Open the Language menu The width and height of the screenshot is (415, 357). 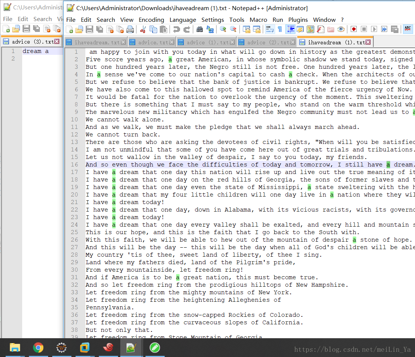point(183,20)
